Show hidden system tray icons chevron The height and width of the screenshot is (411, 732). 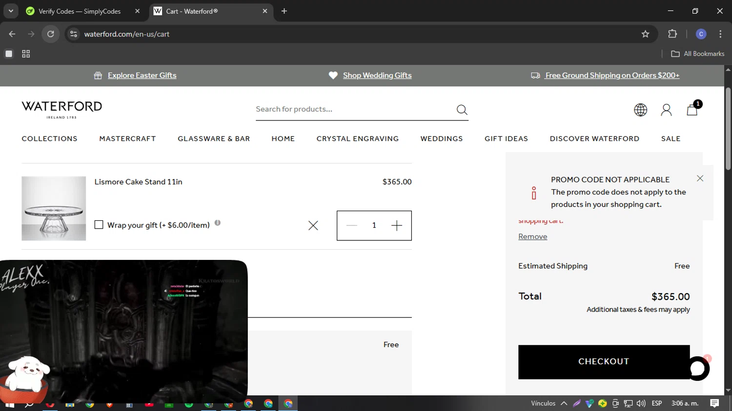(x=564, y=403)
